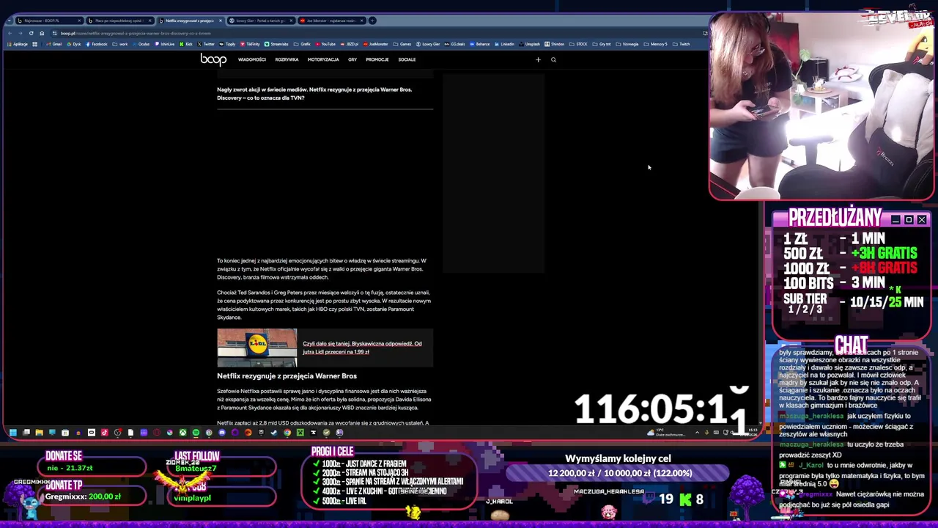
Task: Open the weather widget on the taskbar
Action: 666,433
